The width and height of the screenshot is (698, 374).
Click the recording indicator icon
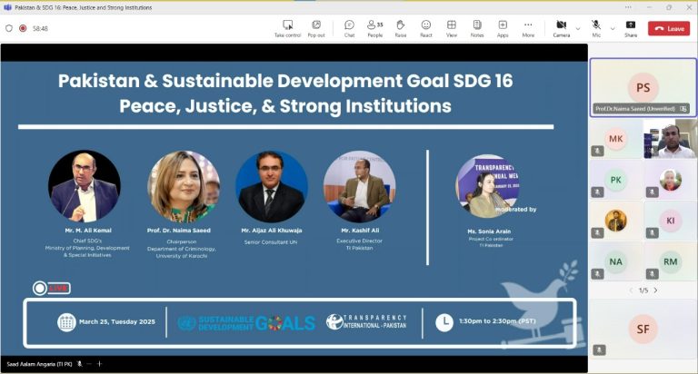(x=23, y=28)
